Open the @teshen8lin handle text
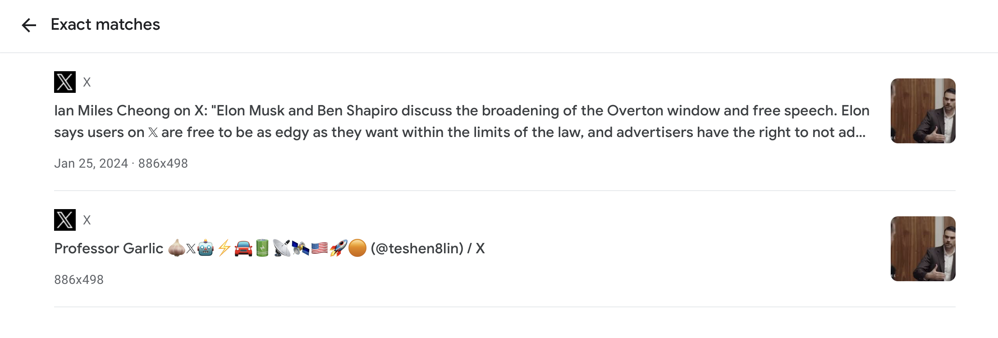Screen dimensions: 998x338 tap(417, 248)
